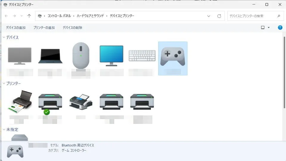Select the laptop computer device icon
The height and width of the screenshot is (161, 286).
click(50, 56)
